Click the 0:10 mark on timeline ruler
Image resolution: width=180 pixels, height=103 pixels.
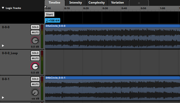coord(67,8)
